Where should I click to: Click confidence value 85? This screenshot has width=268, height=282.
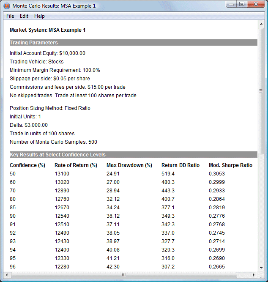click(x=13, y=208)
